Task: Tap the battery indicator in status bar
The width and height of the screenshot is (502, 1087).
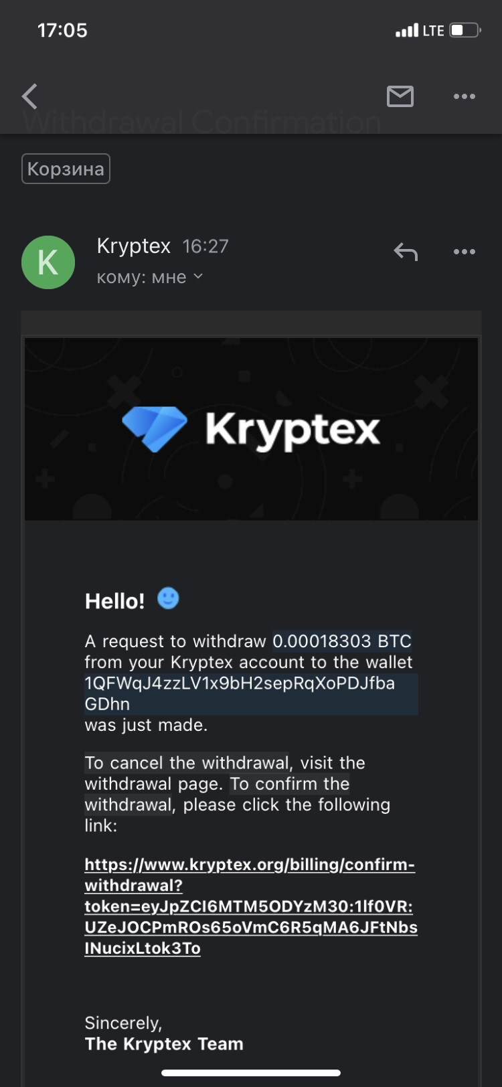Action: coord(465,30)
